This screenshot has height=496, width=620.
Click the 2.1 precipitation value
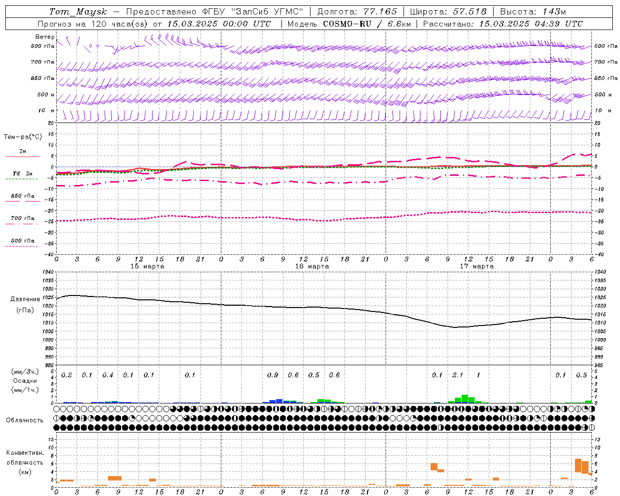click(457, 375)
